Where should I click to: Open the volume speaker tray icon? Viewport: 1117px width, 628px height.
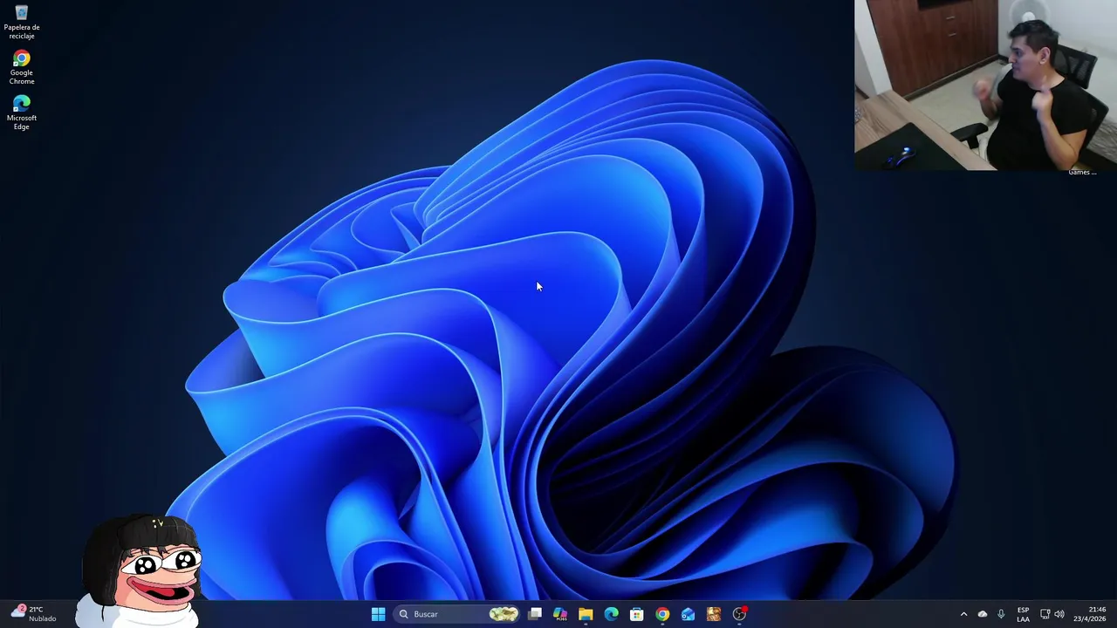pos(1059,614)
